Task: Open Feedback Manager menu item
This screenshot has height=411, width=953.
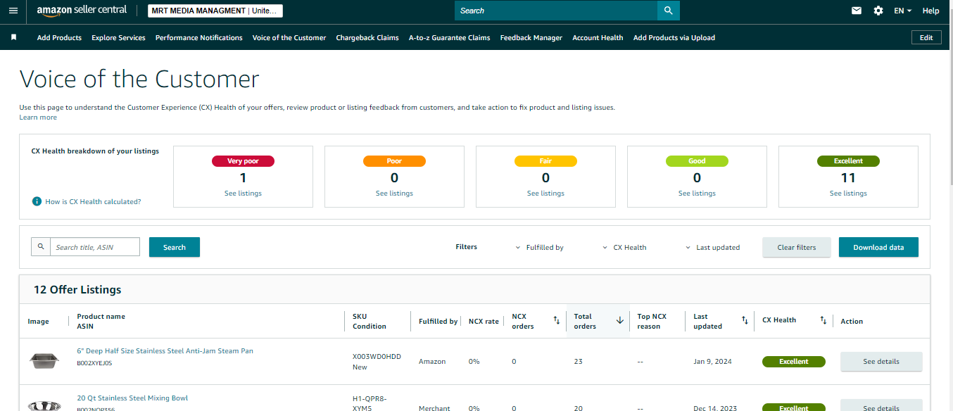Action: (531, 37)
